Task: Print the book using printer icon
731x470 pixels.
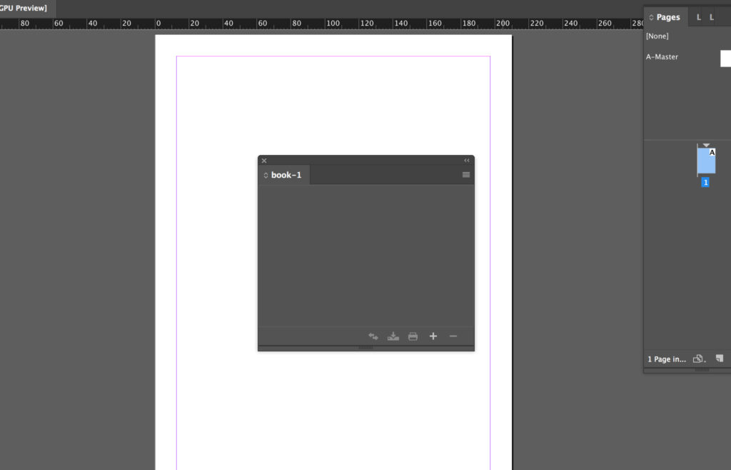Action: pos(413,336)
